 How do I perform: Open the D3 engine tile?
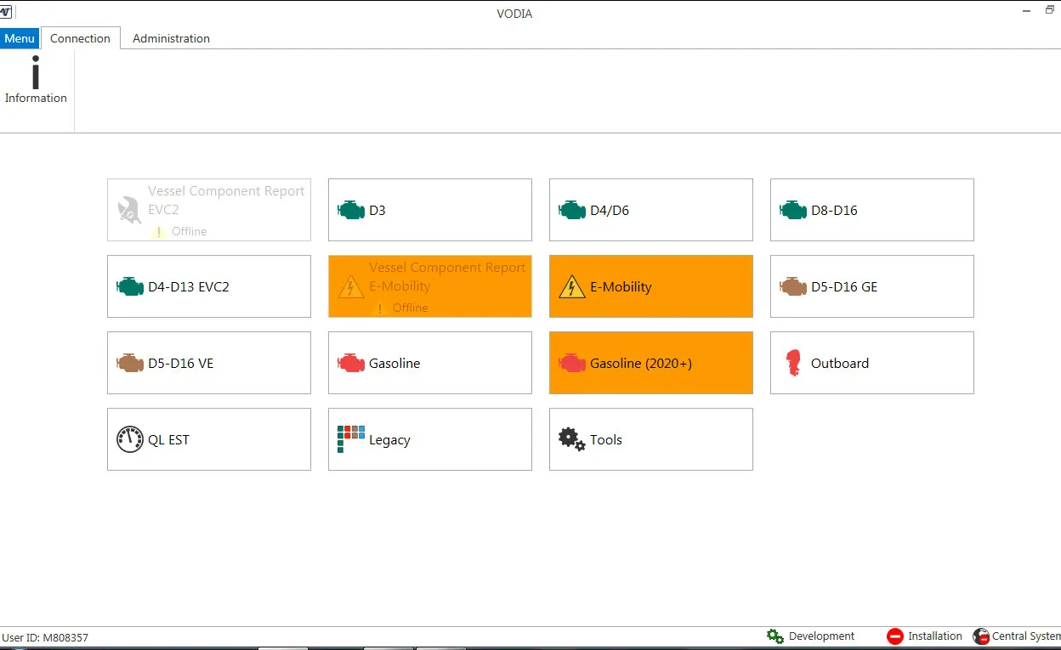(x=430, y=210)
